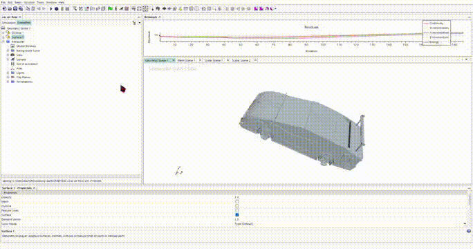Image resolution: width=473 pixels, height=249 pixels.
Task: Click the new simulation icon in toolbar
Action: coord(4,9)
